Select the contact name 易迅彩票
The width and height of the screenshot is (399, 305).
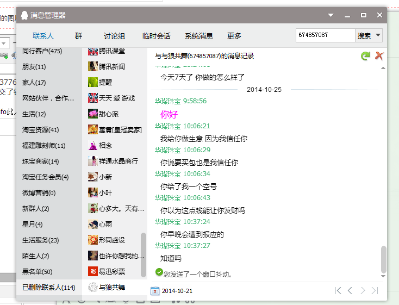click(112, 272)
